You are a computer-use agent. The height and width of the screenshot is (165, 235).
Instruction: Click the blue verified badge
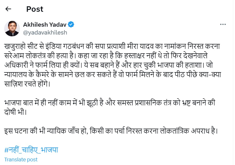click(71, 25)
